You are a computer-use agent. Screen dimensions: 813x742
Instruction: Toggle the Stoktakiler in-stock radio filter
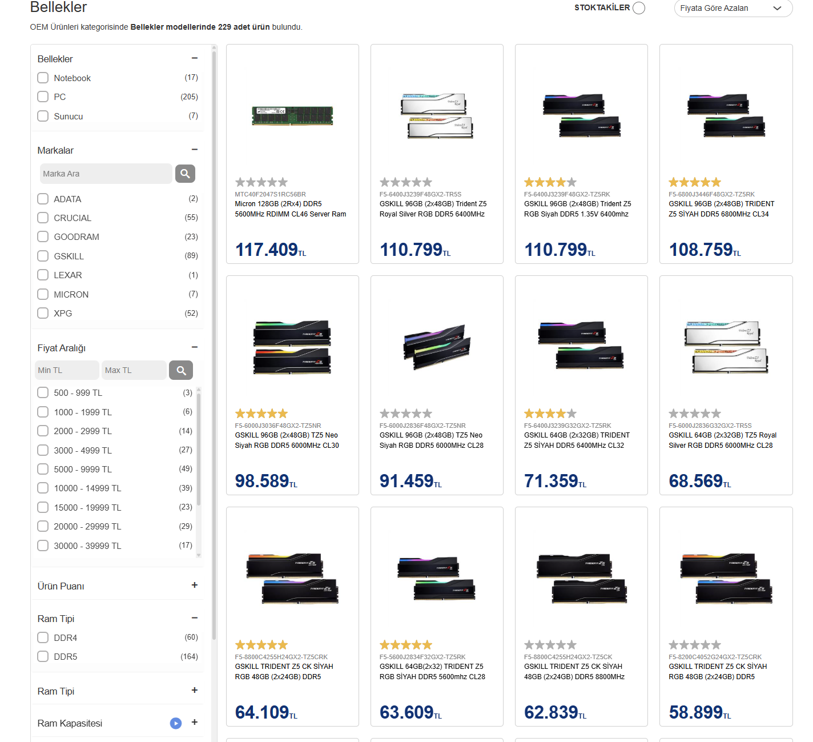click(639, 8)
